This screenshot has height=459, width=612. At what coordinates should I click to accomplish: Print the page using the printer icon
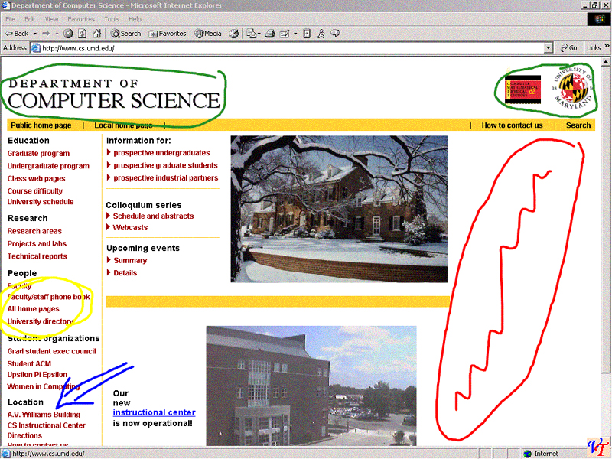coord(270,34)
